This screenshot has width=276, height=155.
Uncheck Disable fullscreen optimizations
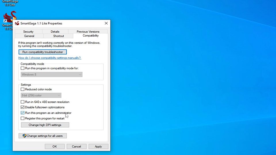(x=22, y=107)
